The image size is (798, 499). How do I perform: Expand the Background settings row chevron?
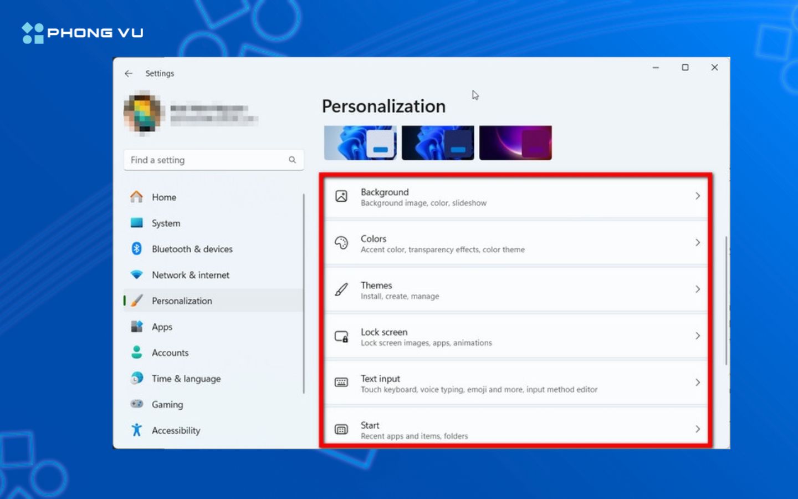click(698, 196)
